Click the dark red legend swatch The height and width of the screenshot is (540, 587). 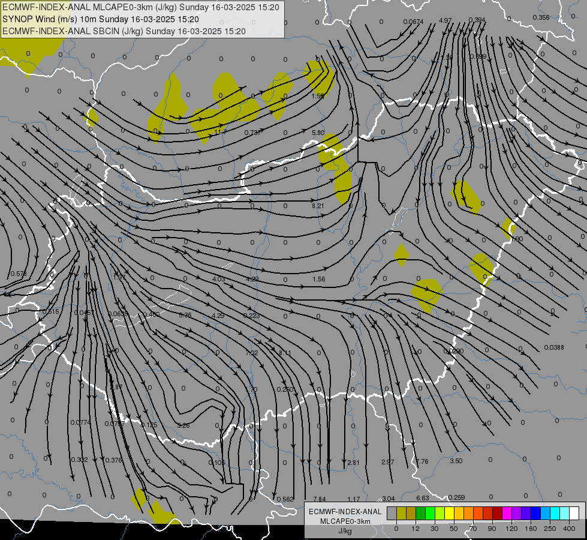(x=497, y=513)
